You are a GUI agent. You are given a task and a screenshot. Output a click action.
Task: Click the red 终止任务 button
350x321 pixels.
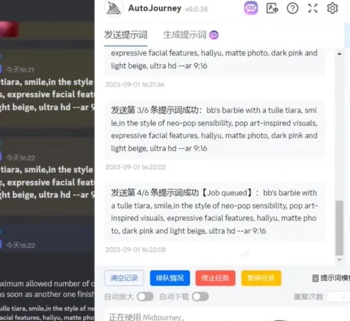coord(216,278)
